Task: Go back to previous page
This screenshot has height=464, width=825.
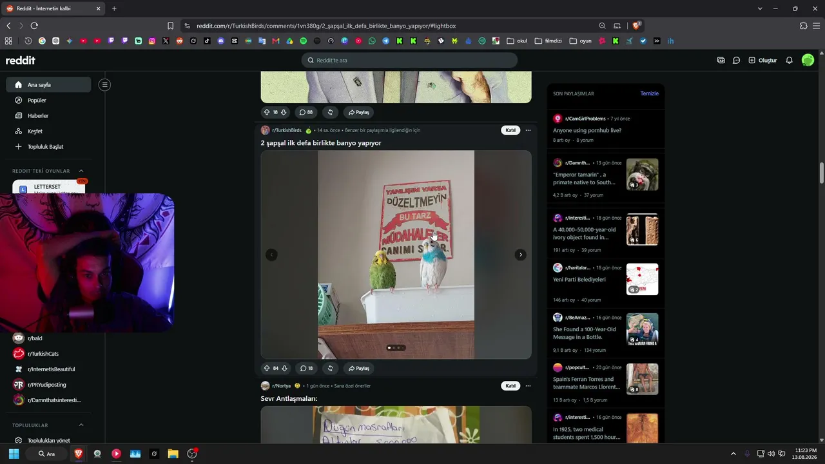Action: point(8,26)
